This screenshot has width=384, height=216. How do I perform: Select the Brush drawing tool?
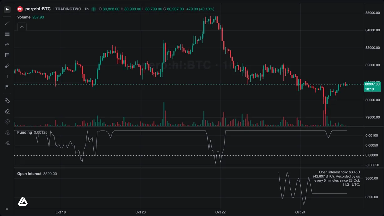[x=7, y=66]
